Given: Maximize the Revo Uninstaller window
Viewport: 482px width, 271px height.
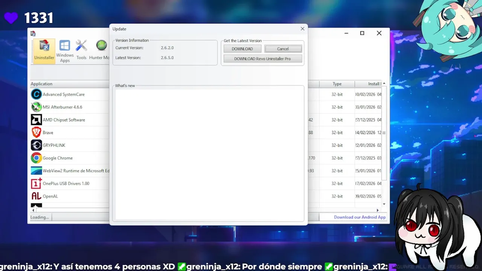Looking at the screenshot, I should coord(362,33).
